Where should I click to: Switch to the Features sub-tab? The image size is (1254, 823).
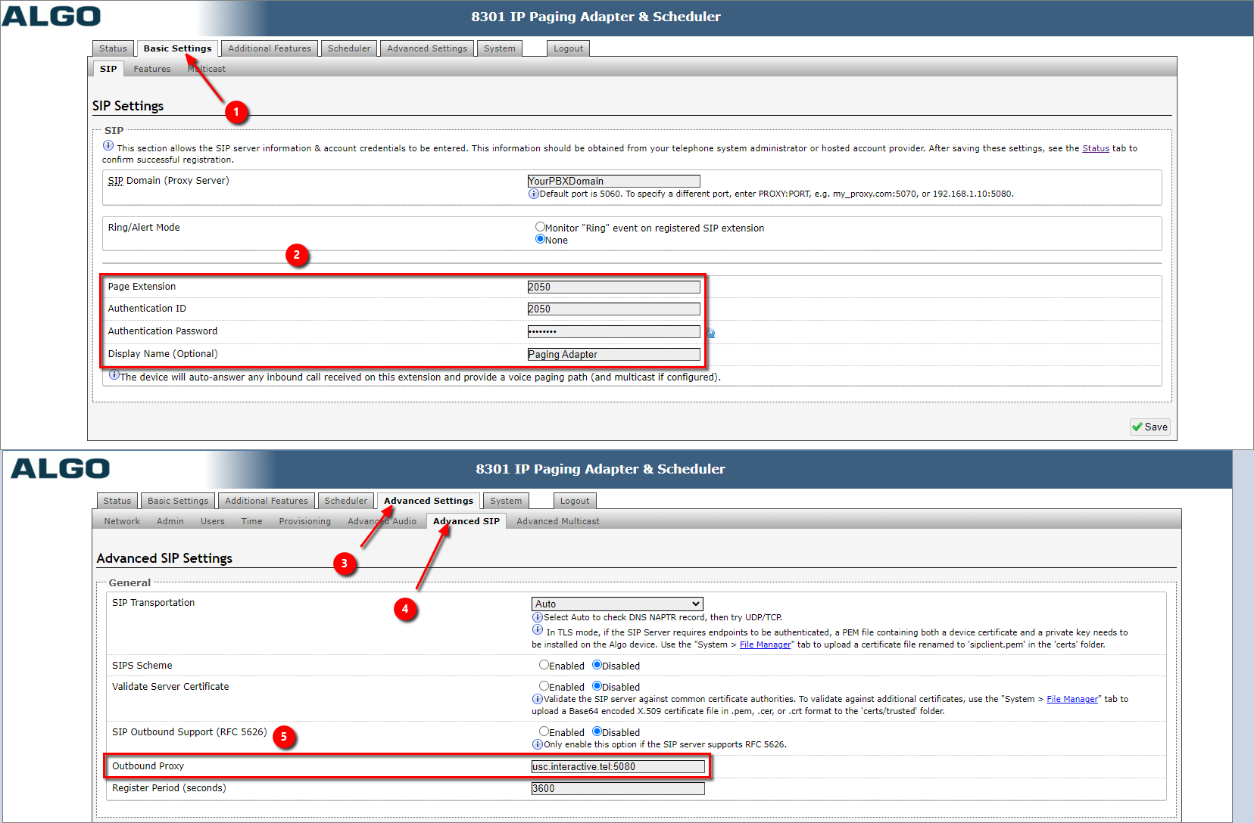click(x=152, y=69)
